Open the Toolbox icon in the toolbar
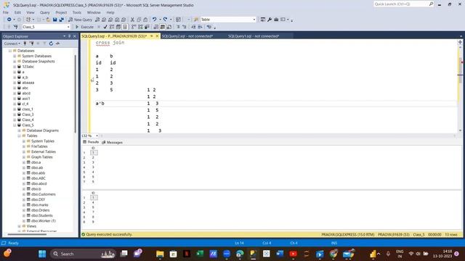The height and width of the screenshot is (261, 465). pyautogui.click(x=276, y=20)
